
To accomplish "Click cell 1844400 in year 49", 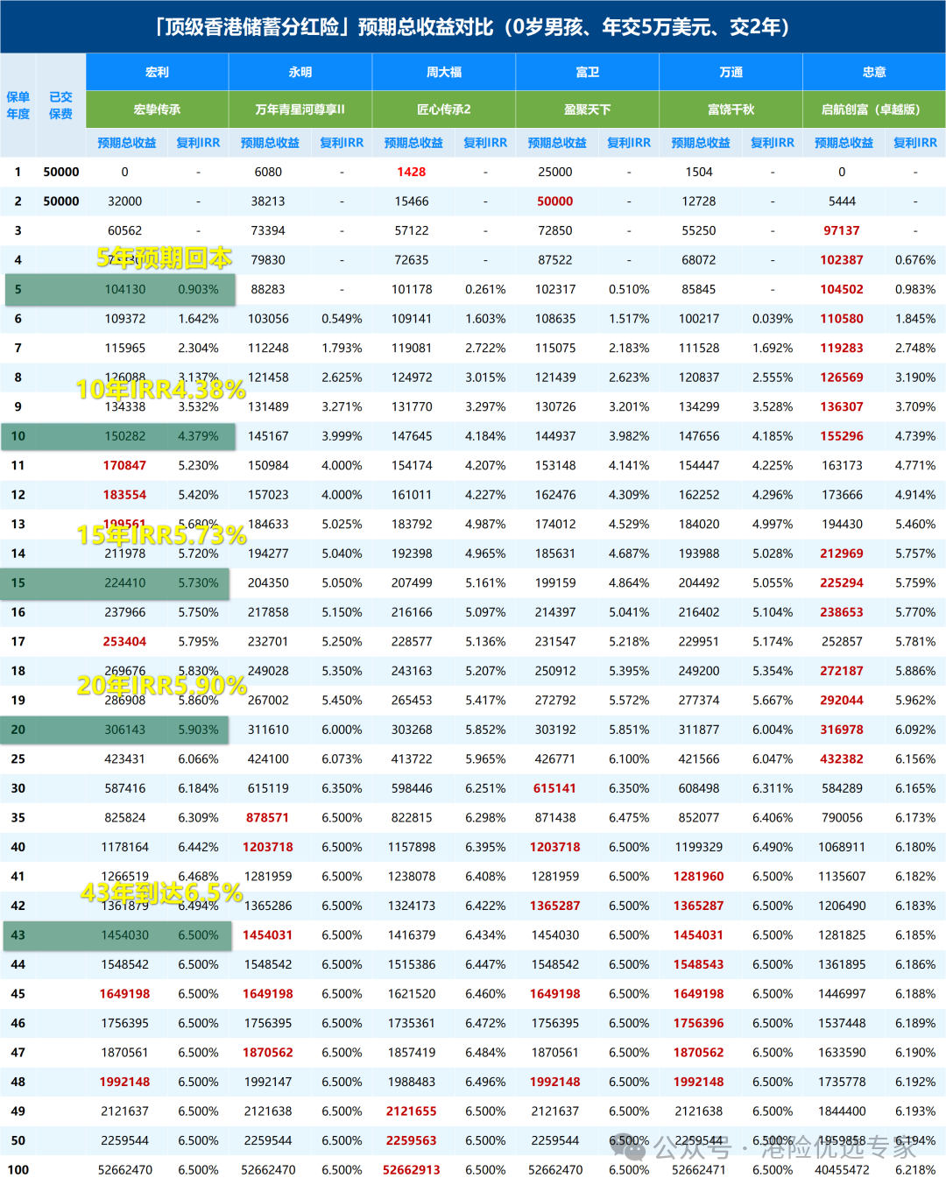I will pyautogui.click(x=842, y=1111).
